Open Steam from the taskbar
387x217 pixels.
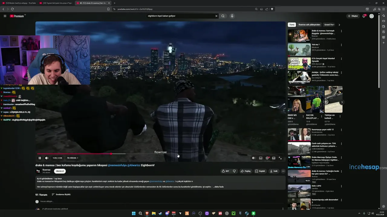[160, 213]
